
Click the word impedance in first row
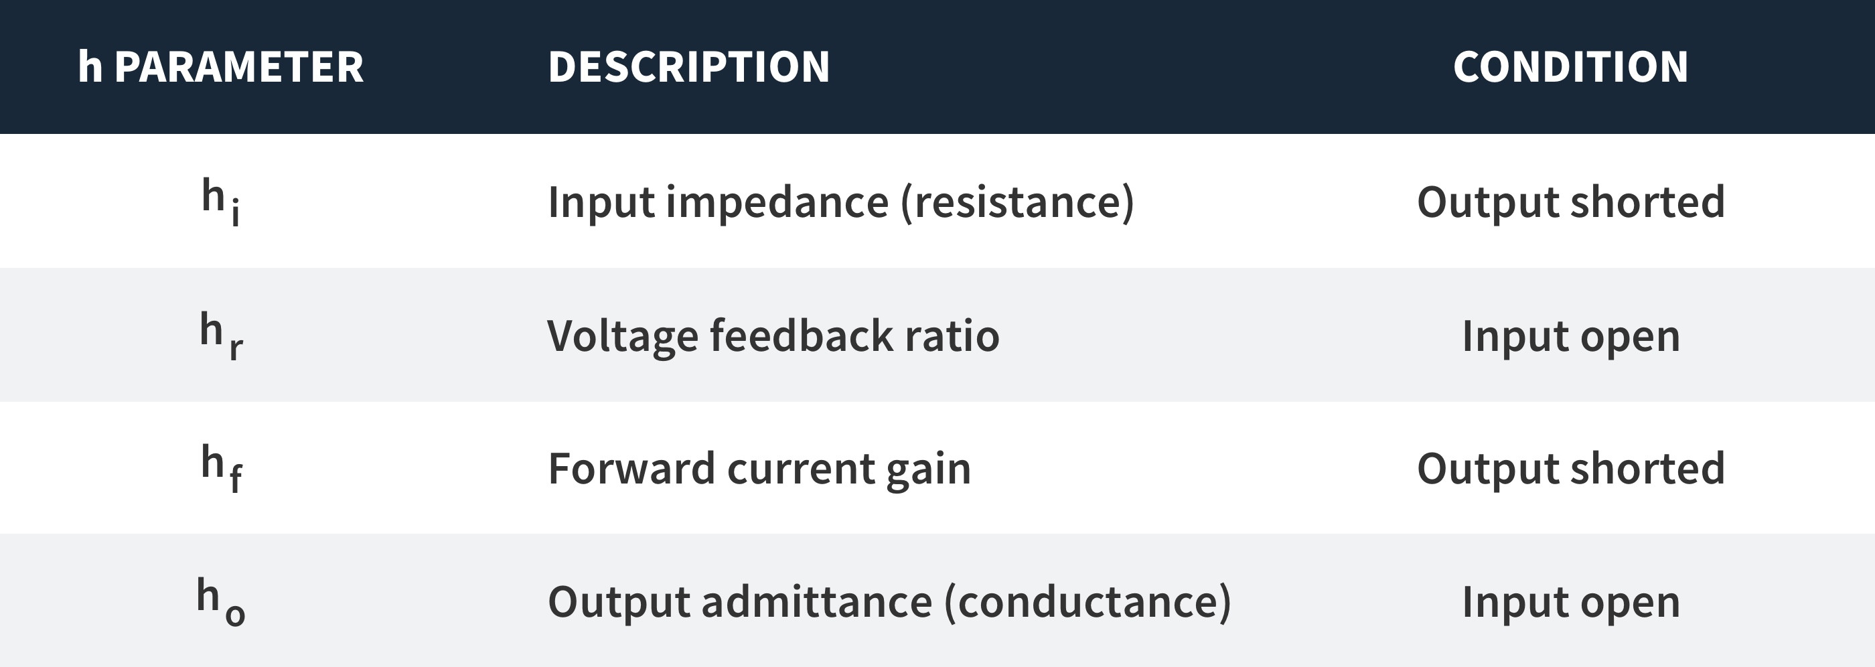777,202
